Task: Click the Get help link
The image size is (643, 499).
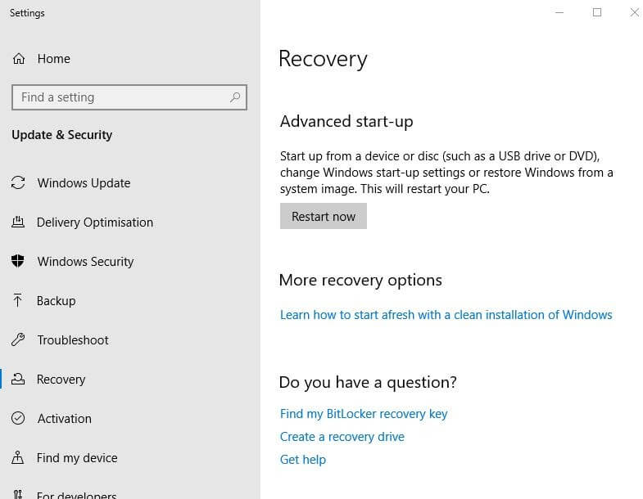Action: (x=303, y=460)
